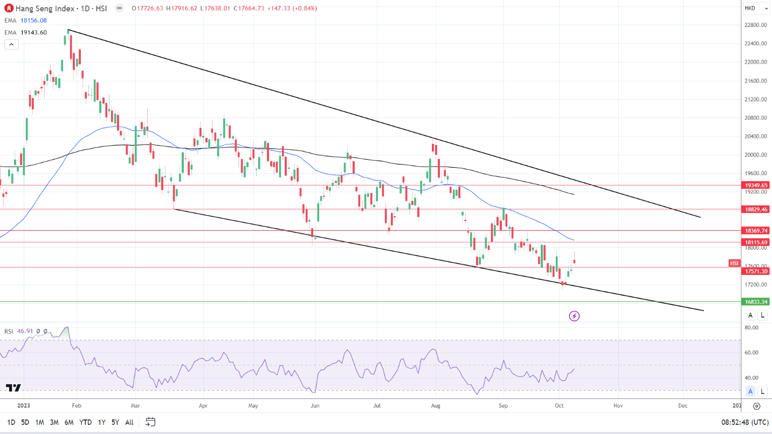Collapse the indicator legend with the arrow button
This screenshot has width=772, height=434.
[x=11, y=45]
